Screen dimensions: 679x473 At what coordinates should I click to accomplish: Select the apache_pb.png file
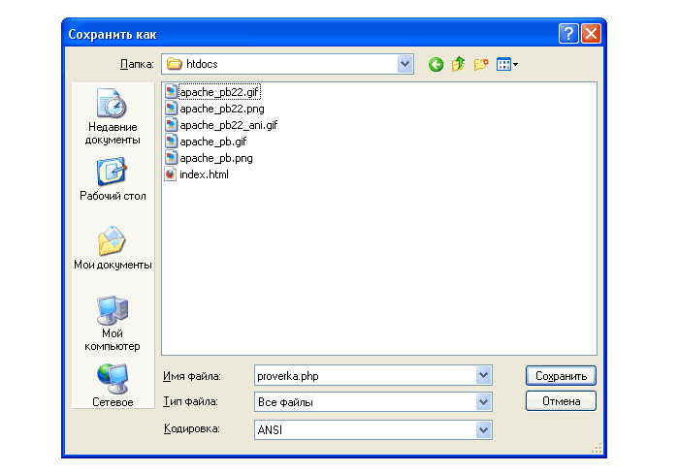215,158
